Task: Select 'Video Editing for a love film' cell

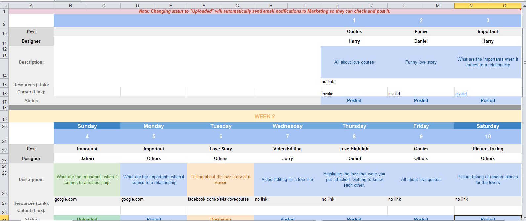Action: click(287, 180)
